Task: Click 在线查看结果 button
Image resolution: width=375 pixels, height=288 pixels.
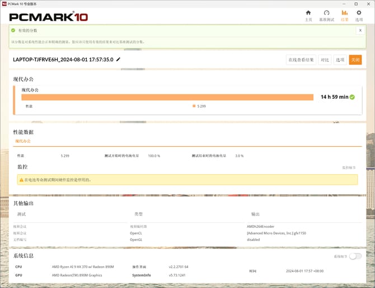Action: point(301,60)
